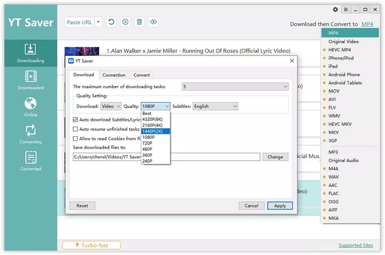The width and height of the screenshot is (385, 255).
Task: Choose 720P quality option
Action: [155, 143]
